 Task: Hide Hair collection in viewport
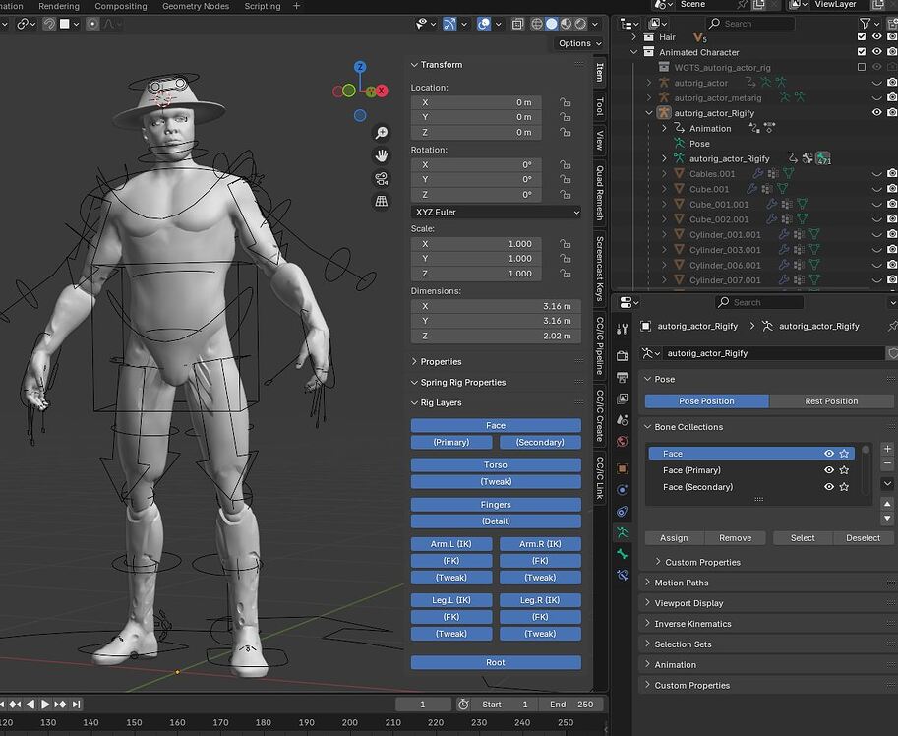pyautogui.click(x=876, y=37)
